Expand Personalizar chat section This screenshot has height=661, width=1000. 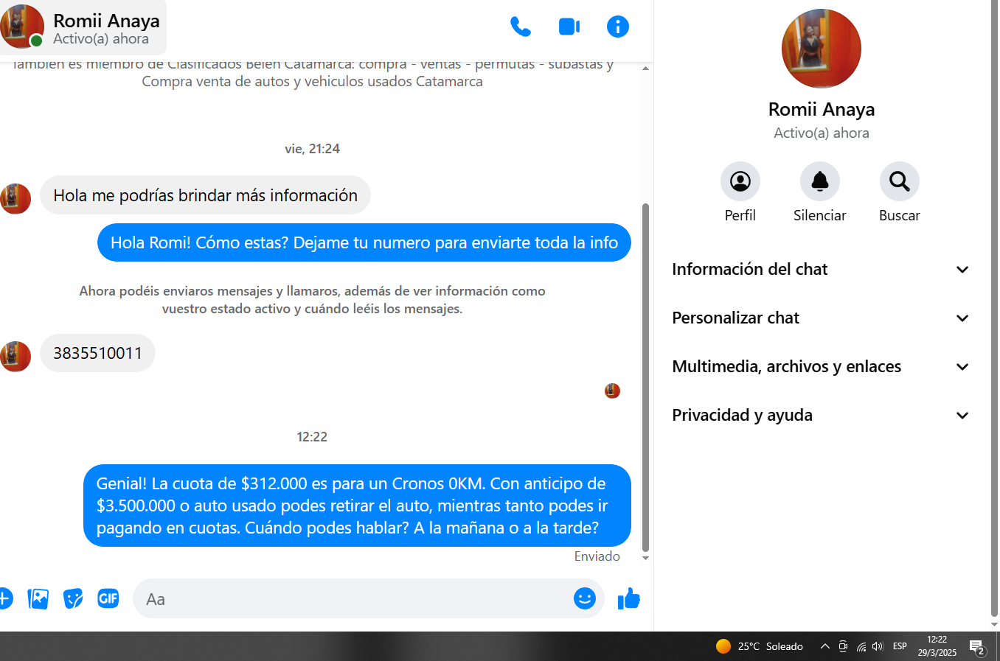pos(820,318)
